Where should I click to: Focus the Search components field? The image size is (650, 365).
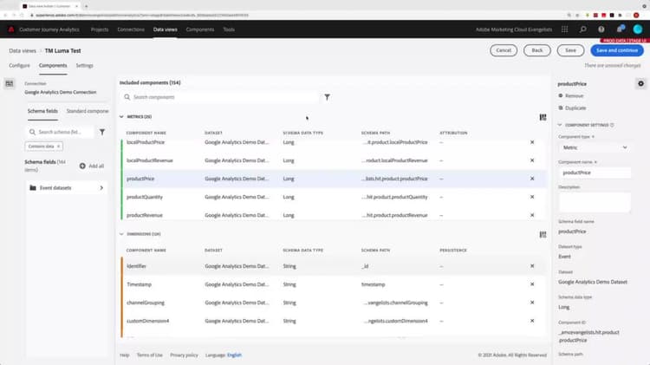coord(220,97)
